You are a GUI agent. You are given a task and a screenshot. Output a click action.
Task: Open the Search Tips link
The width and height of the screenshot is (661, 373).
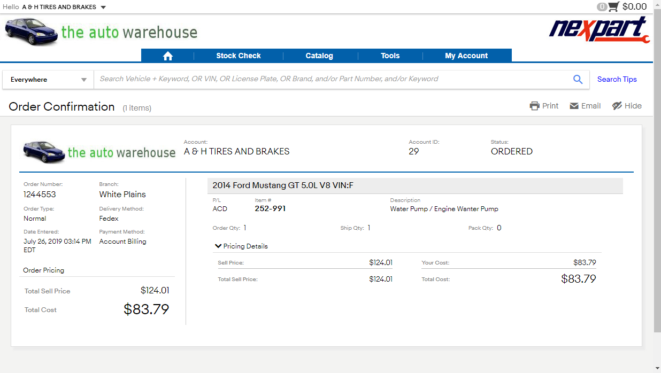(617, 79)
